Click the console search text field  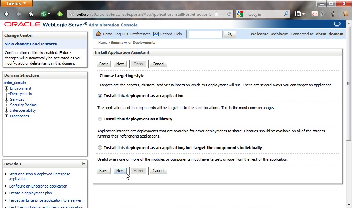205,34
